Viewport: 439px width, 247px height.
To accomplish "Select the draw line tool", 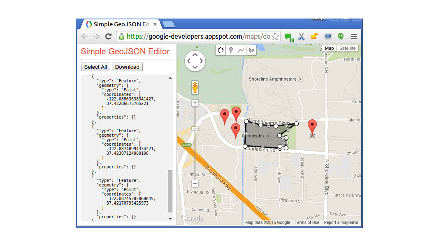I will pyautogui.click(x=242, y=50).
